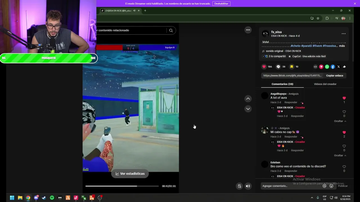Like the creator's reply under "A lot of aura"
The image size is (360, 202).
pyautogui.click(x=344, y=112)
